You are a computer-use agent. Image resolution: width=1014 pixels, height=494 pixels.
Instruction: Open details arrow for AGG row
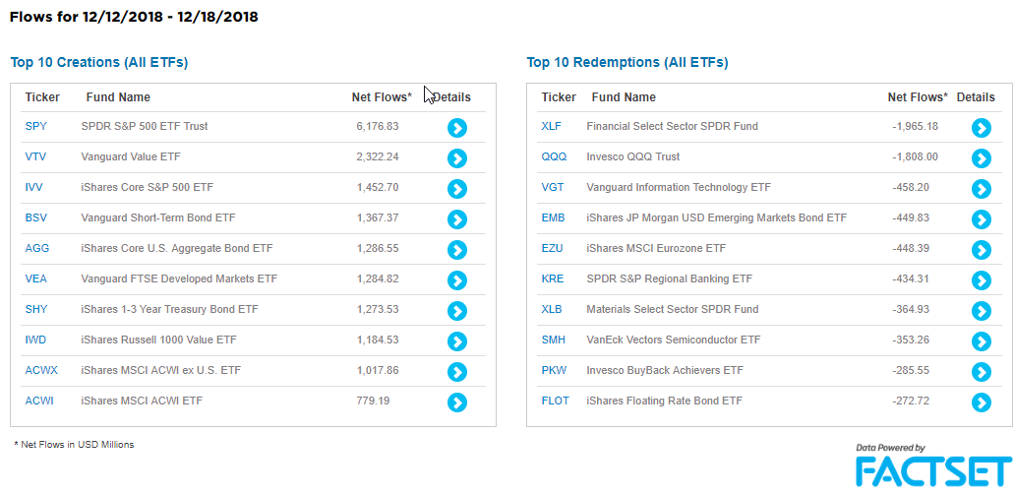457,249
